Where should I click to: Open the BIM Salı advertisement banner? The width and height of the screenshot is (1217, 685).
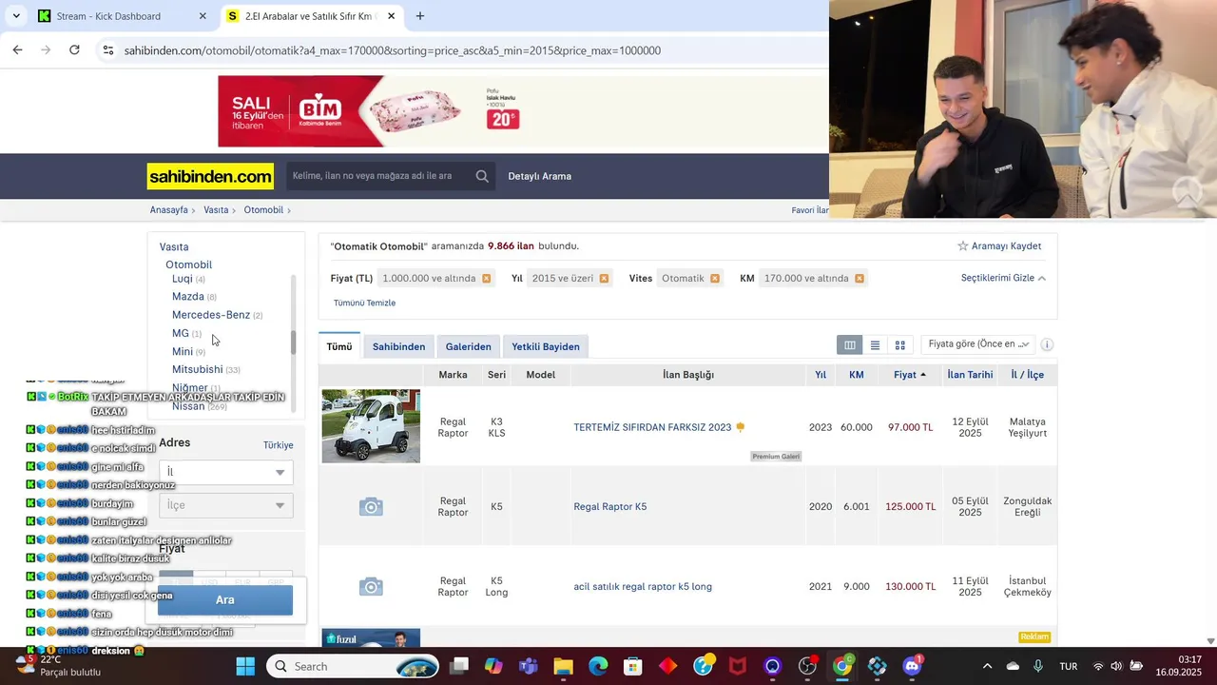tap(381, 111)
